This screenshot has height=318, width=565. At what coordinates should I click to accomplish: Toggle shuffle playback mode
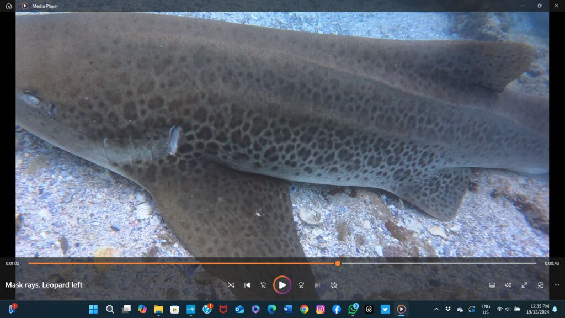point(231,285)
